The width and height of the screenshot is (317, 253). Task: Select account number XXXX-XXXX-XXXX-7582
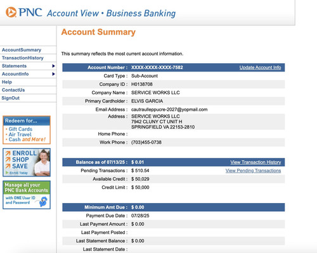[157, 68]
